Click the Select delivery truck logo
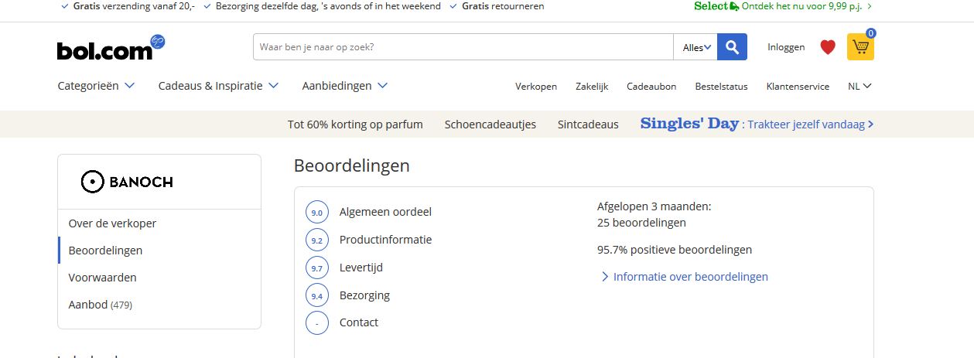The height and width of the screenshot is (358, 974). pyautogui.click(x=716, y=6)
